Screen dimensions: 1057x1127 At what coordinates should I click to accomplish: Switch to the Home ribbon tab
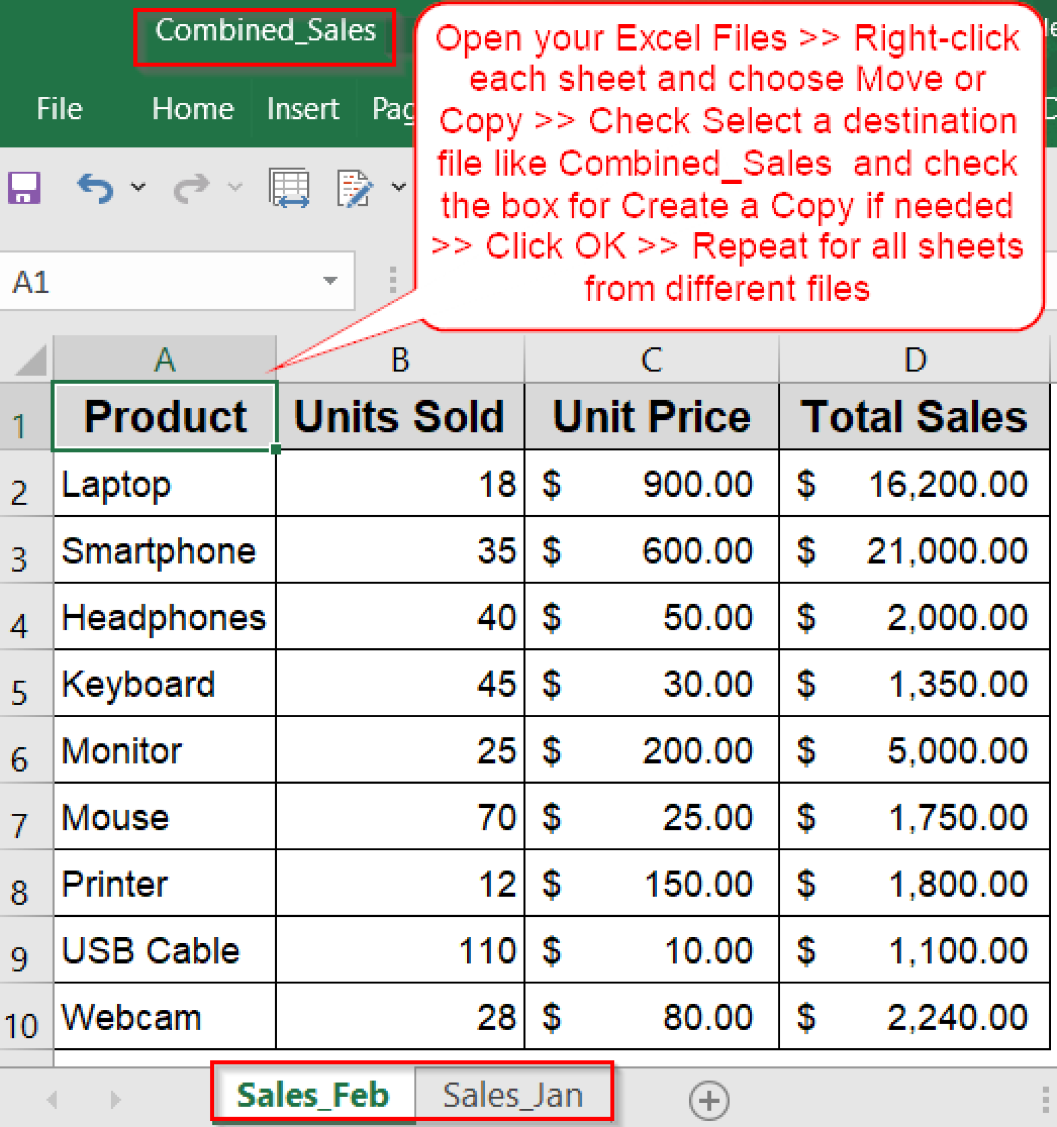coord(192,109)
